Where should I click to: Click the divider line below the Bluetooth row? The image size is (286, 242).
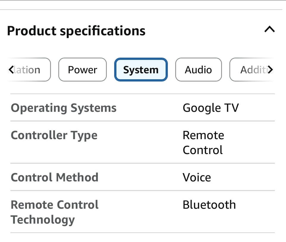(143, 233)
